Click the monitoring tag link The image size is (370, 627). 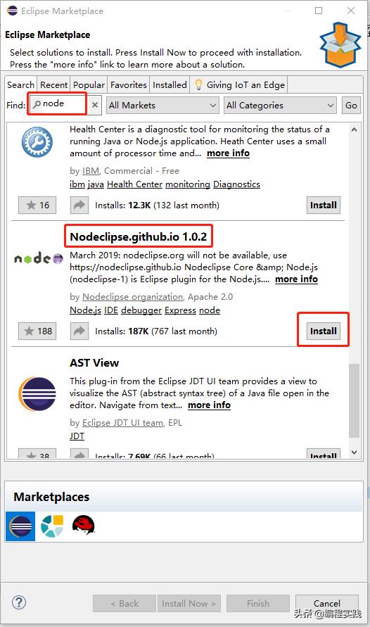188,184
